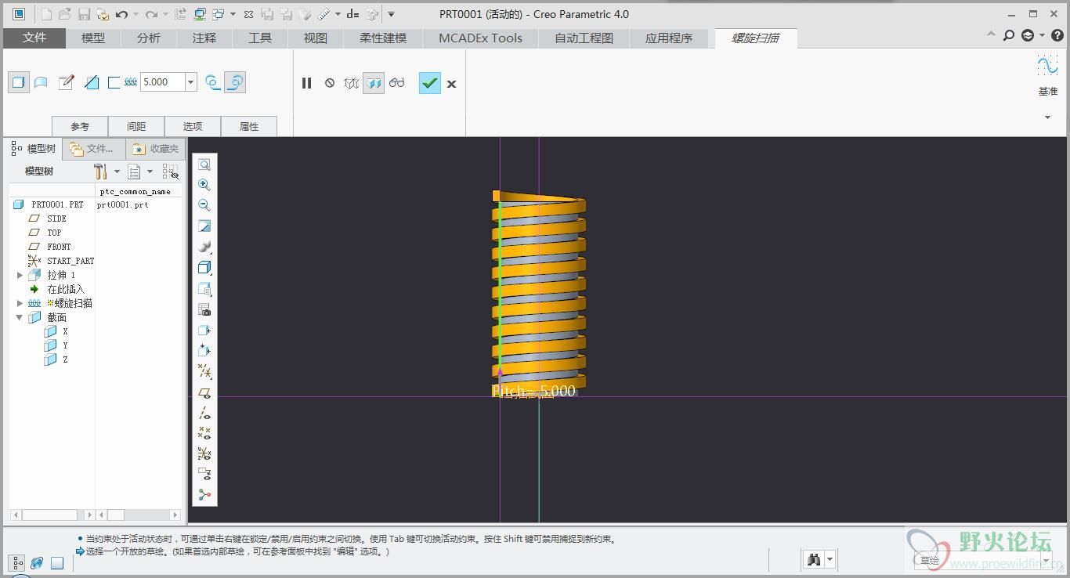1070x578 pixels.
Task: Select the FRONT datum plane in tree
Action: click(59, 247)
